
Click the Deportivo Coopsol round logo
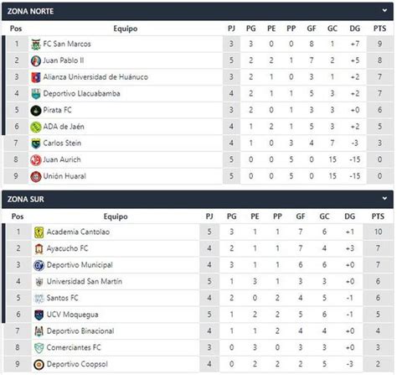click(39, 364)
